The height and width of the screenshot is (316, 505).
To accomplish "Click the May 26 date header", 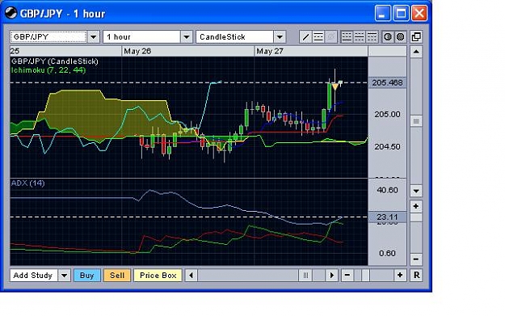I will [x=137, y=51].
